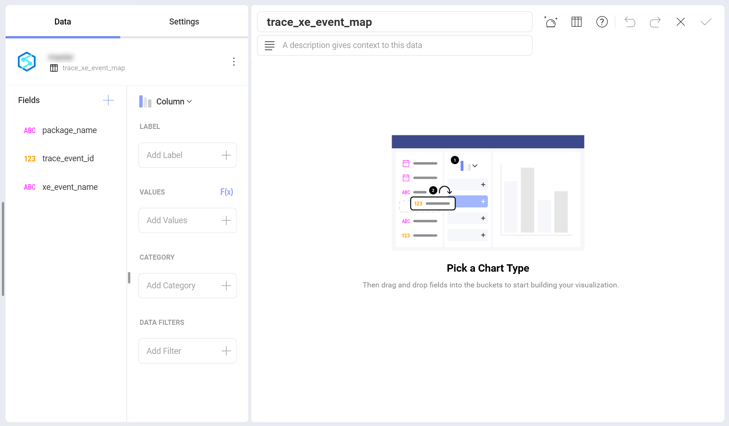Click plus icon in Add Category
The image size is (729, 426).
[226, 286]
